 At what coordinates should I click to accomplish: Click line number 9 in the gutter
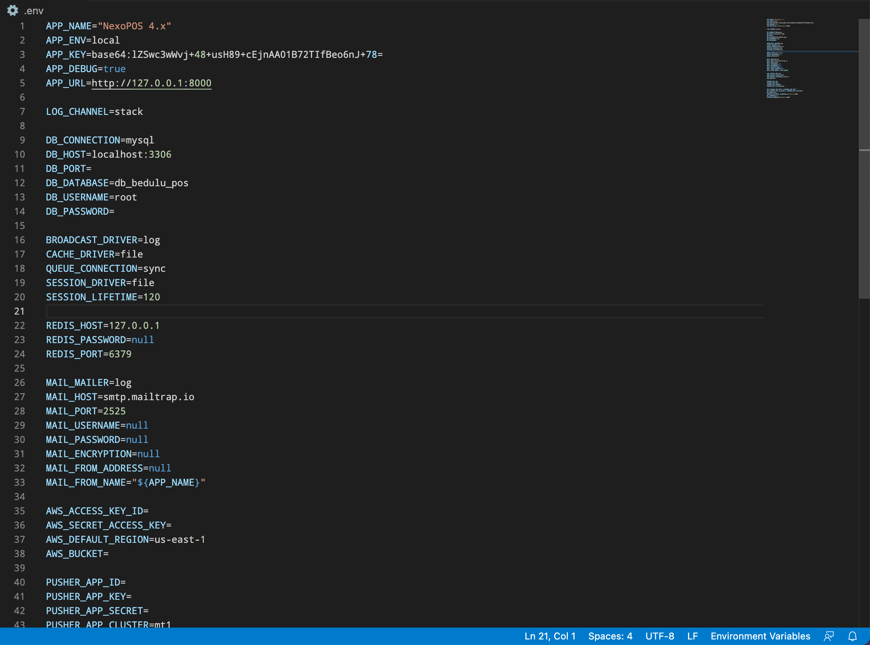click(x=22, y=140)
